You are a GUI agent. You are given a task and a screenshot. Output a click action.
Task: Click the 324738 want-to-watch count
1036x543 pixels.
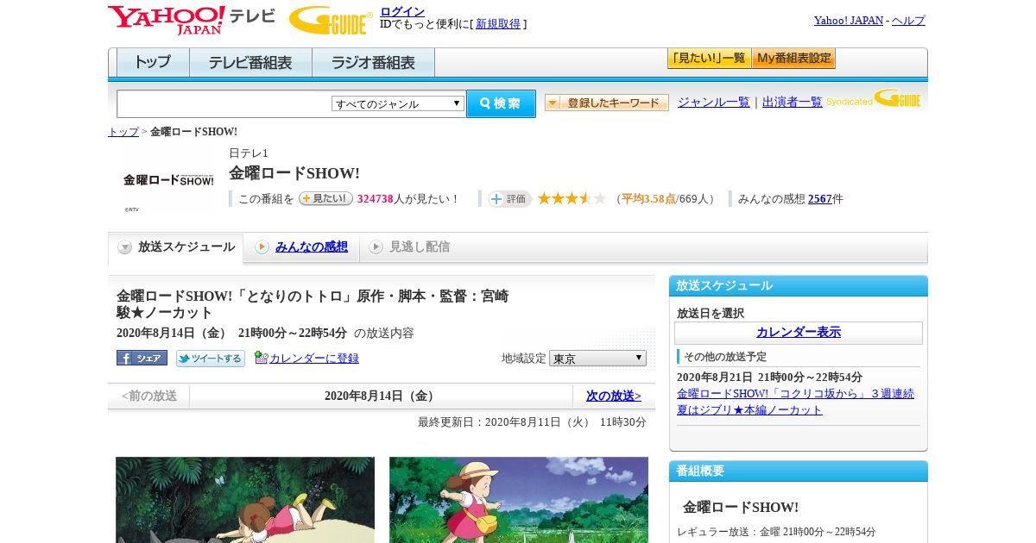(376, 199)
